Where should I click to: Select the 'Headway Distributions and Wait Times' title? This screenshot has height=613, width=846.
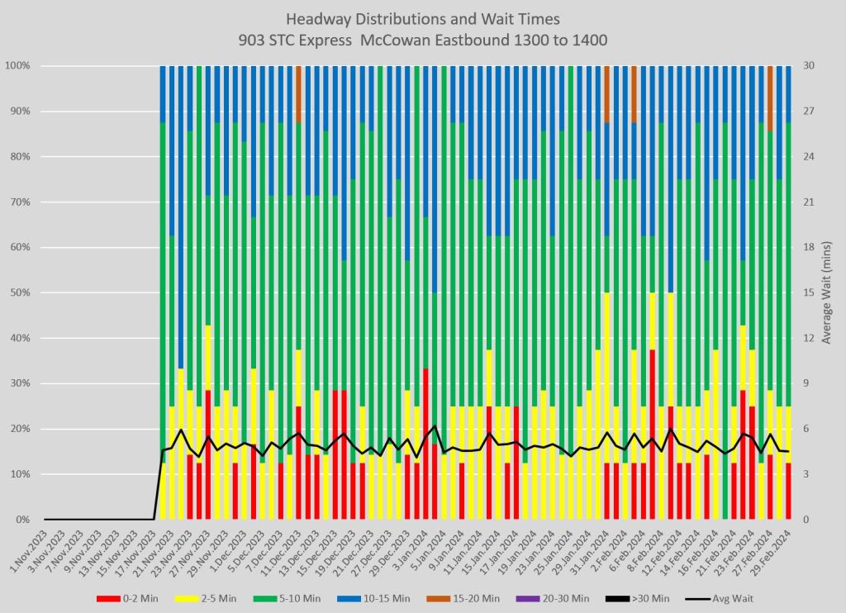(422, 18)
